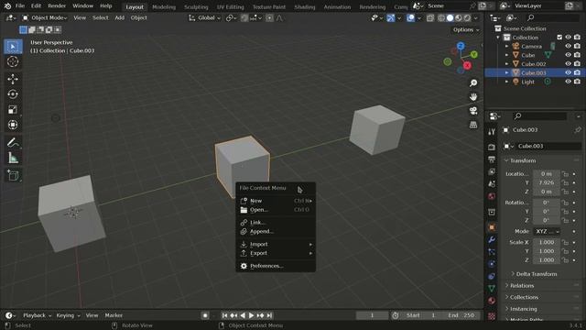Screen dimensions: 586x330
Task: Select the Select Box tool
Action: (13, 47)
